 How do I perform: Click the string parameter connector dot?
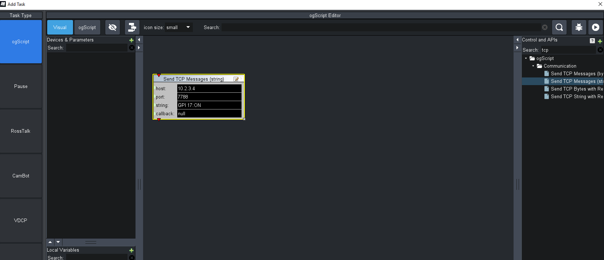pos(155,105)
